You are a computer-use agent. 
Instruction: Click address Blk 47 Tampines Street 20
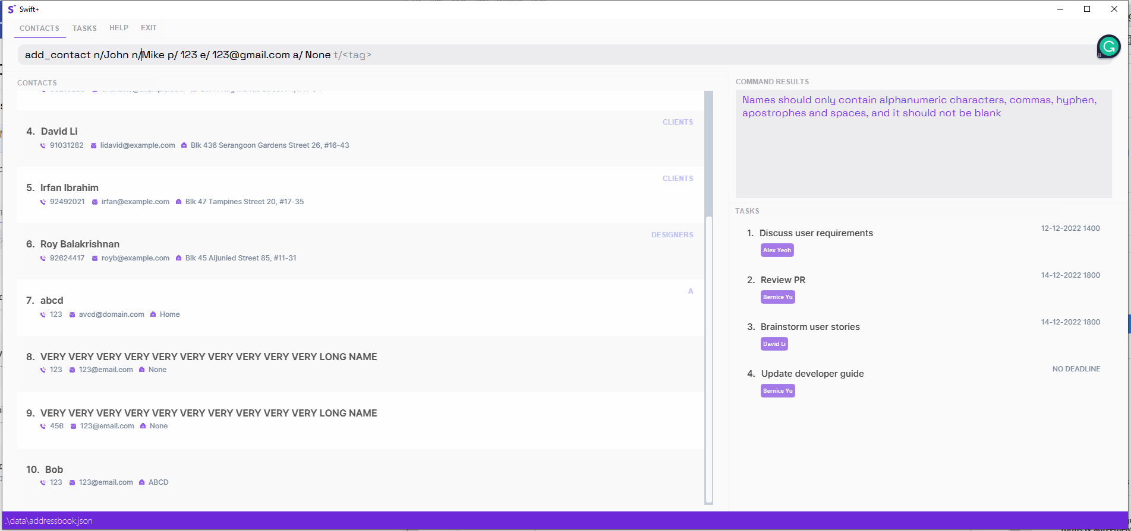[244, 202]
